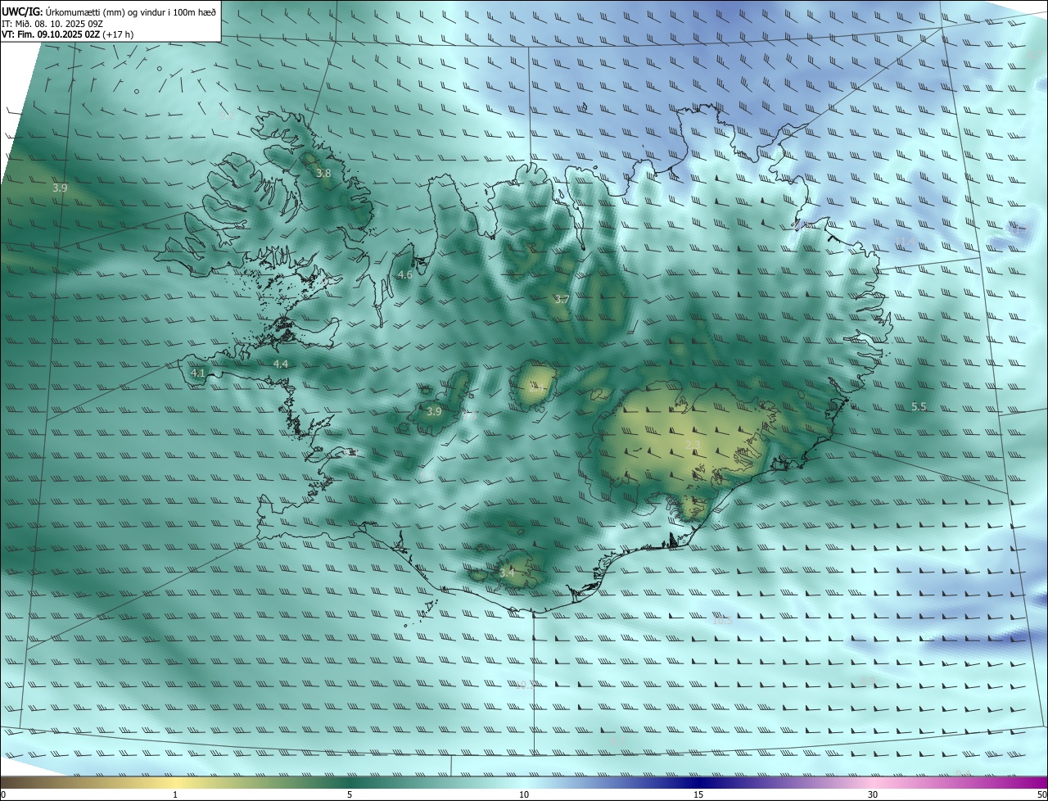1048x801 pixels.
Task: Click the 5.5 value label over the sea
Action: point(919,406)
